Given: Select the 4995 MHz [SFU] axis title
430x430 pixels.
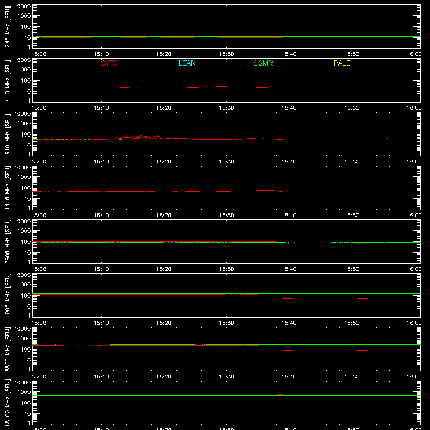Looking at the screenshot, I should click(x=7, y=295).
